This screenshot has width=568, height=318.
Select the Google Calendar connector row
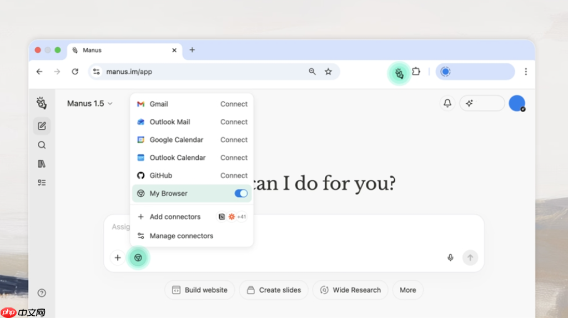[x=192, y=140]
